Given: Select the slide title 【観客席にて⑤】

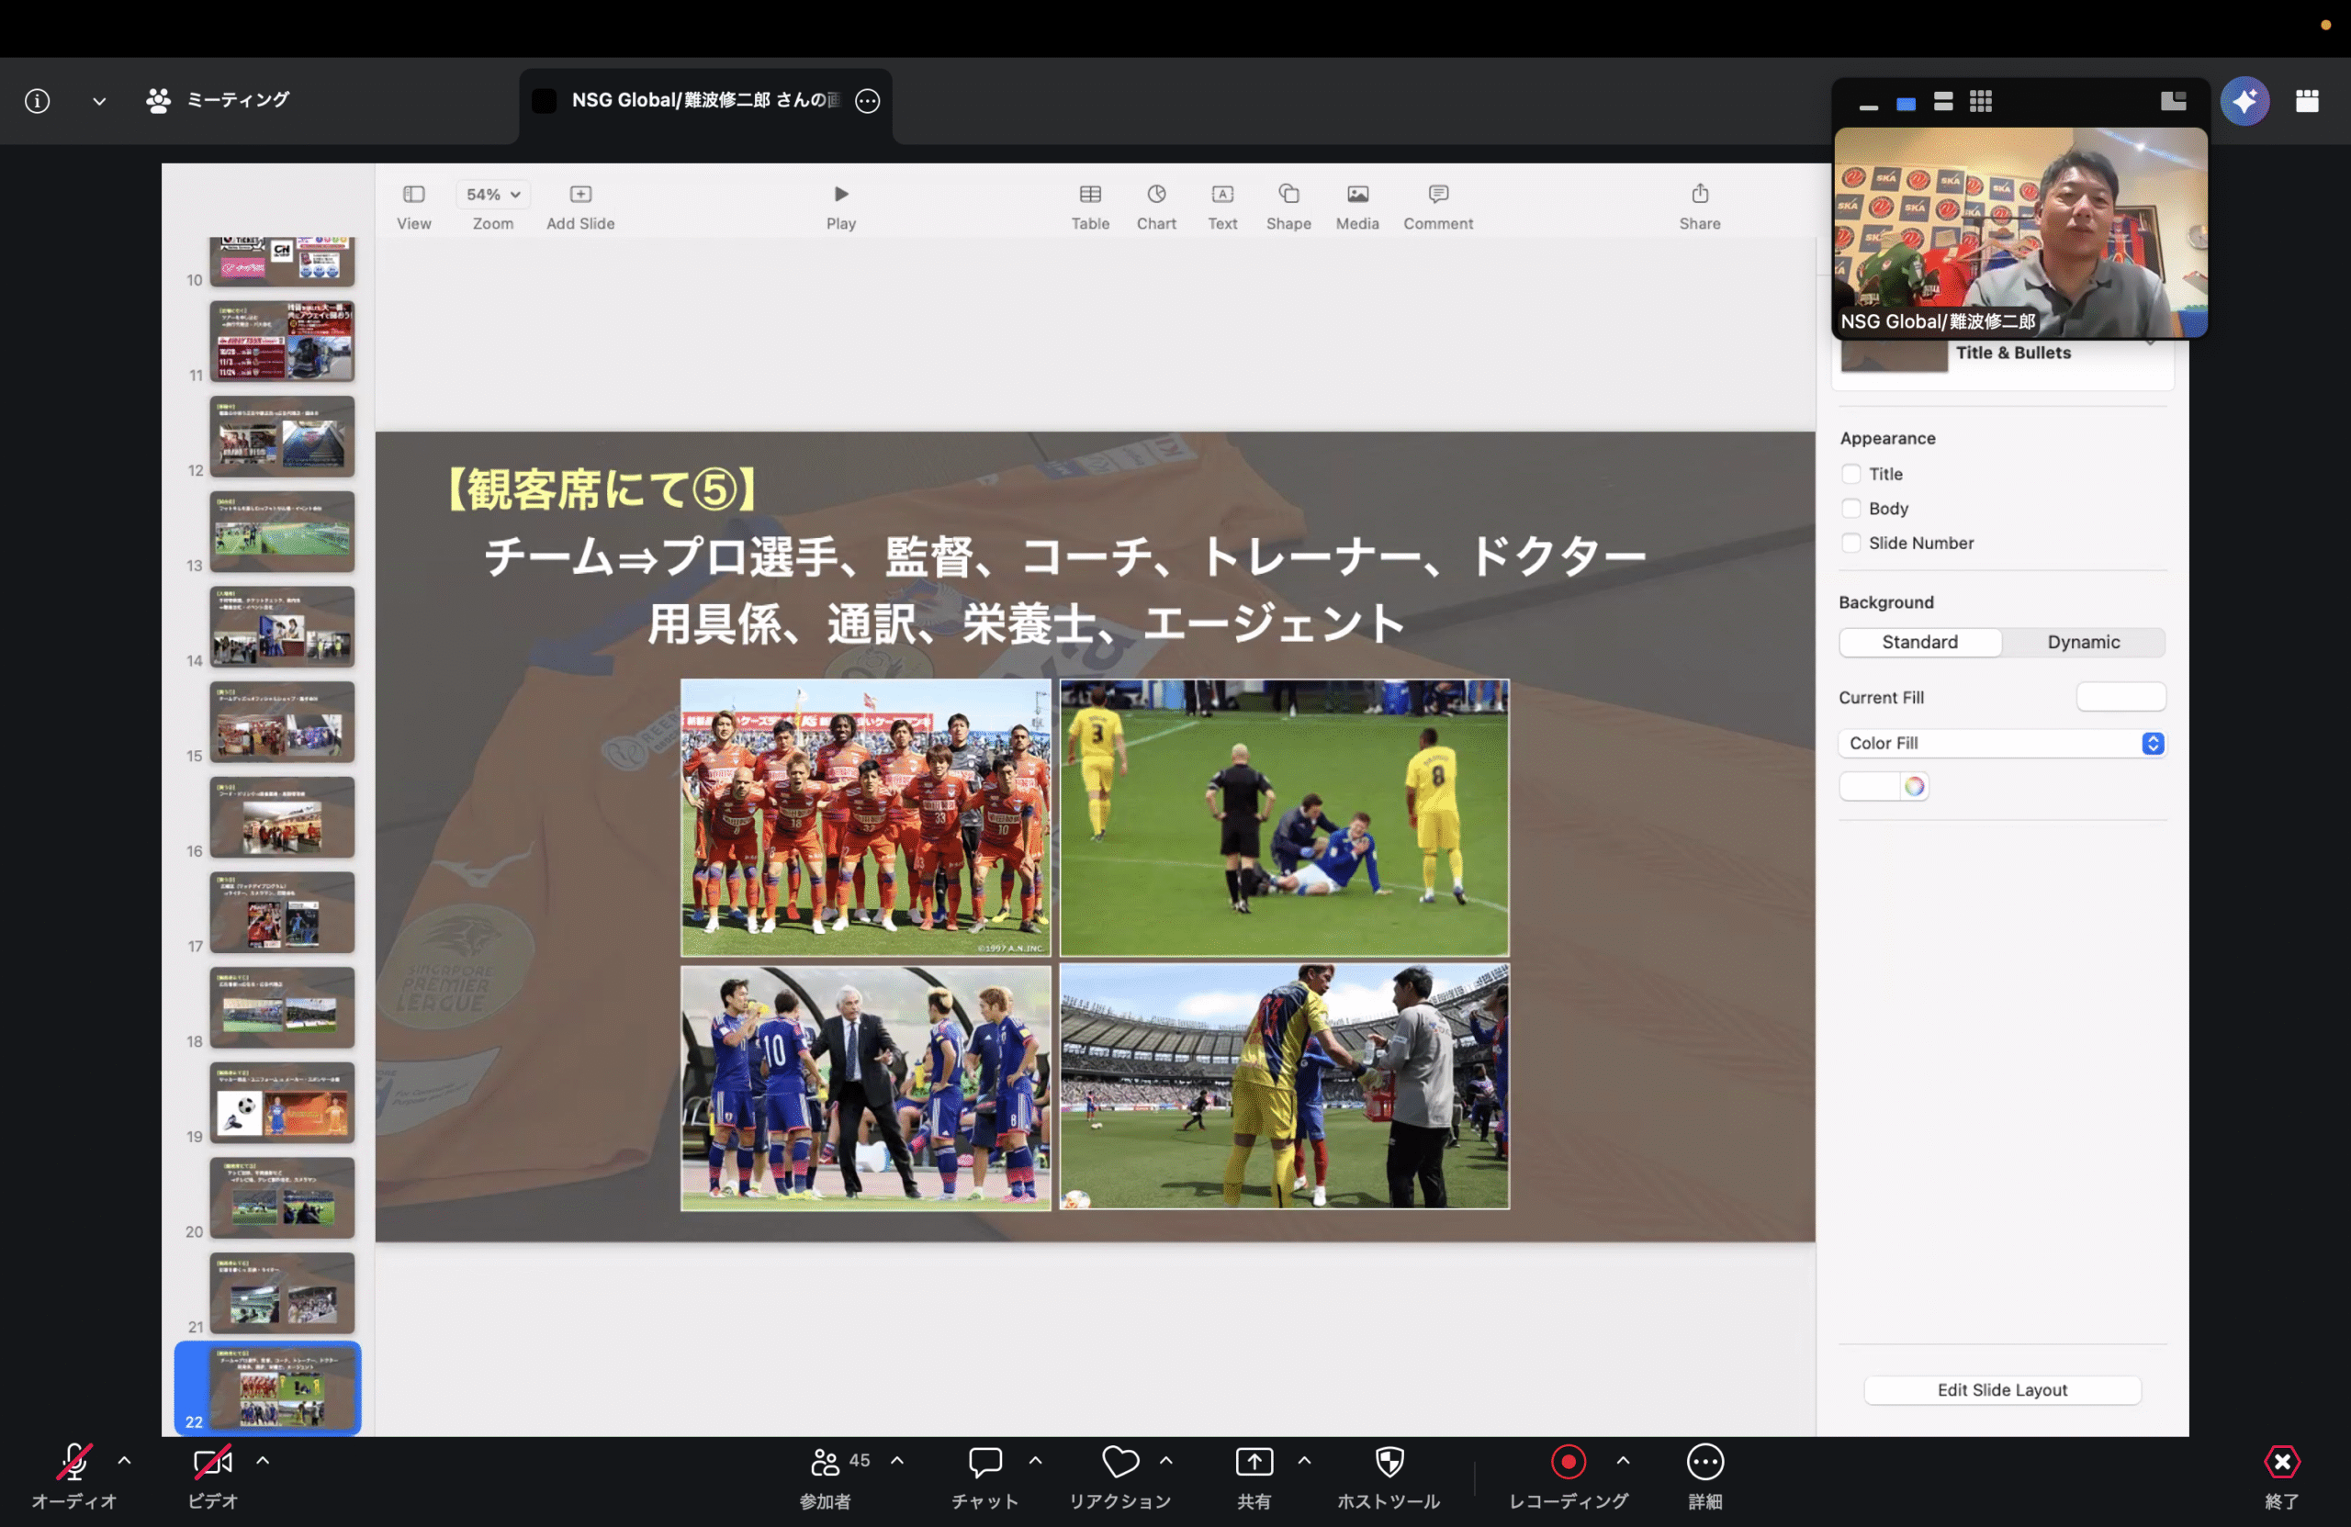Looking at the screenshot, I should tap(602, 488).
